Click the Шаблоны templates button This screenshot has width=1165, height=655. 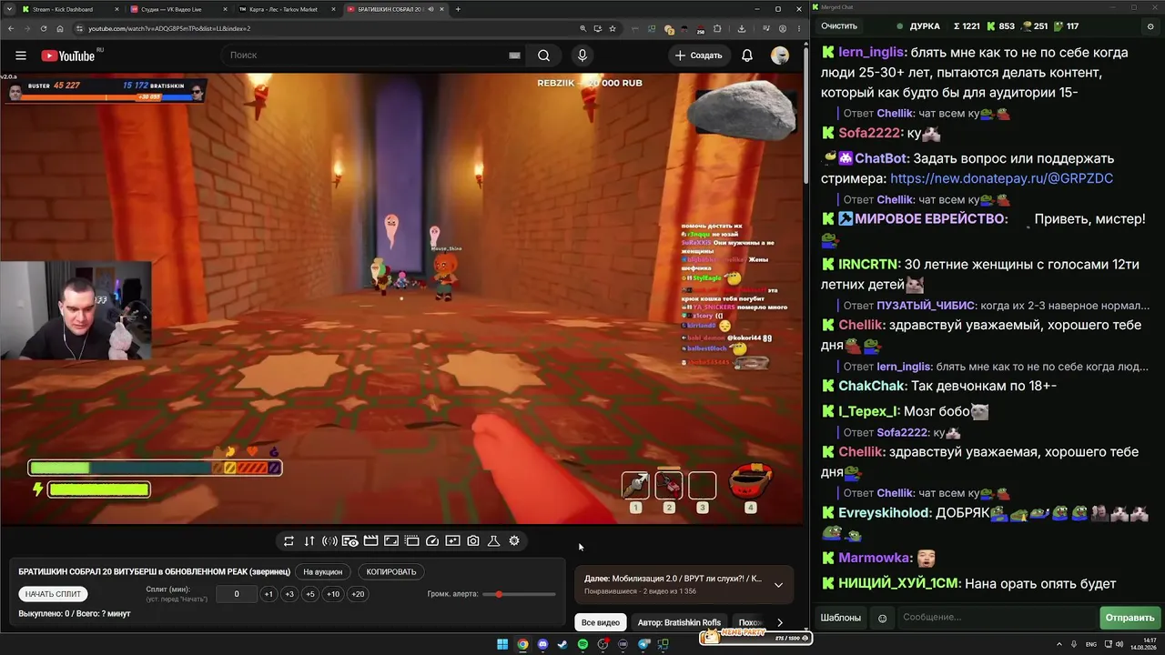coord(841,618)
